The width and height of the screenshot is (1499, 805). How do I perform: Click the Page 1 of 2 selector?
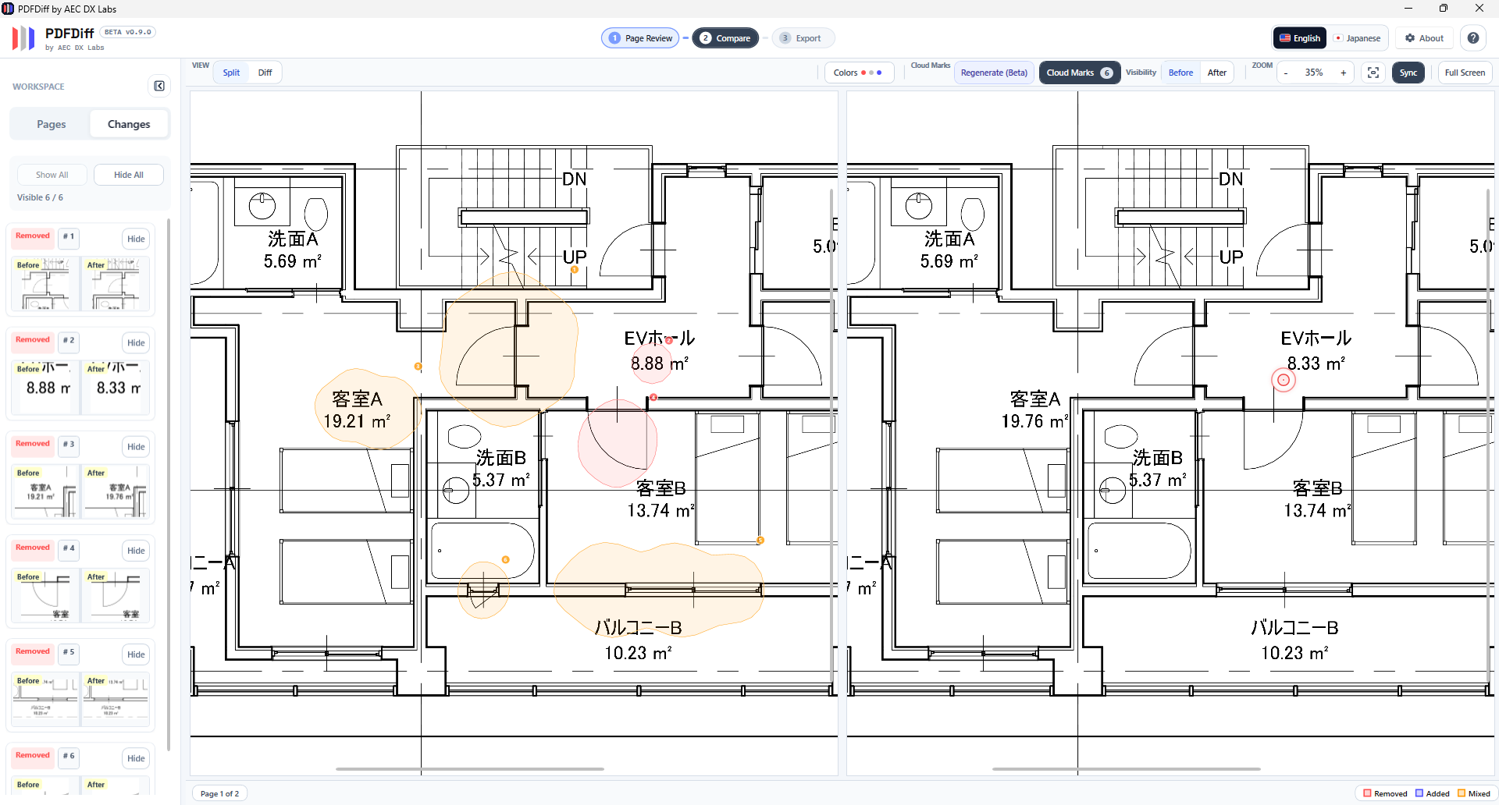[219, 793]
